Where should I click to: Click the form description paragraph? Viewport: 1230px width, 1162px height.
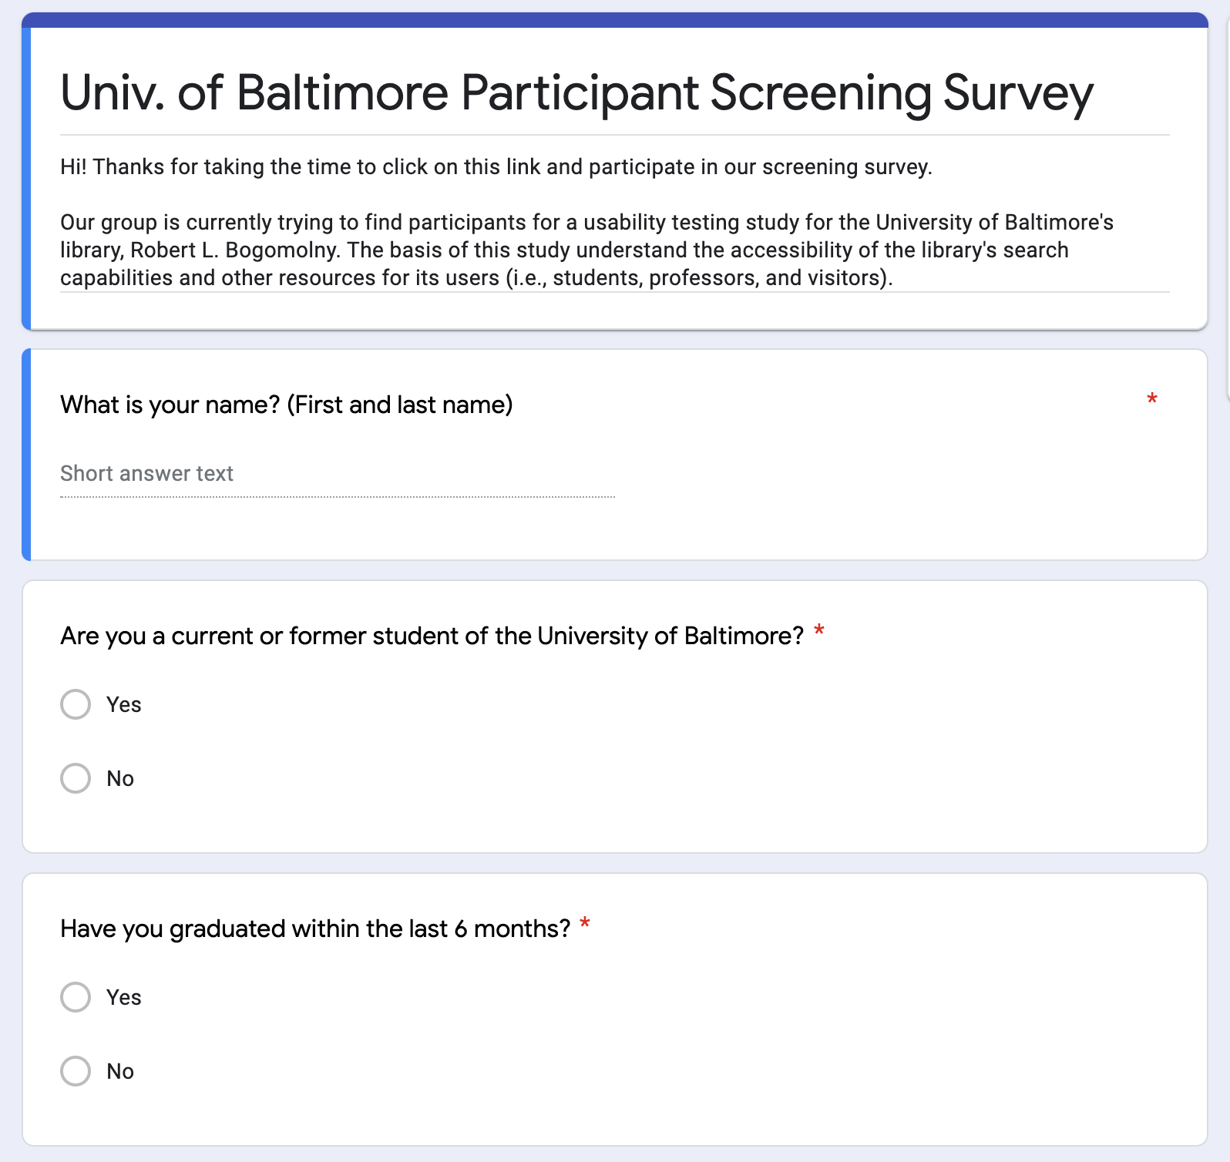click(586, 250)
